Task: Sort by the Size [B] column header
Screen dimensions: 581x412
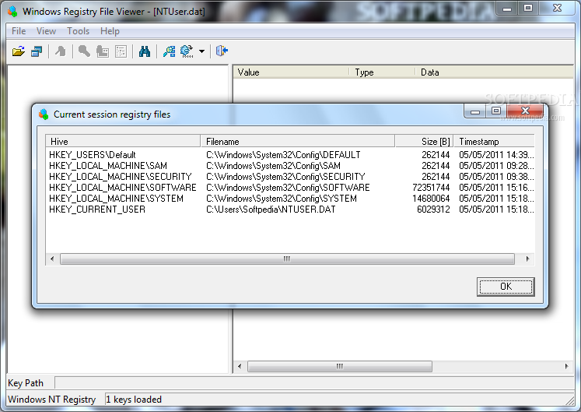Action: [x=425, y=142]
